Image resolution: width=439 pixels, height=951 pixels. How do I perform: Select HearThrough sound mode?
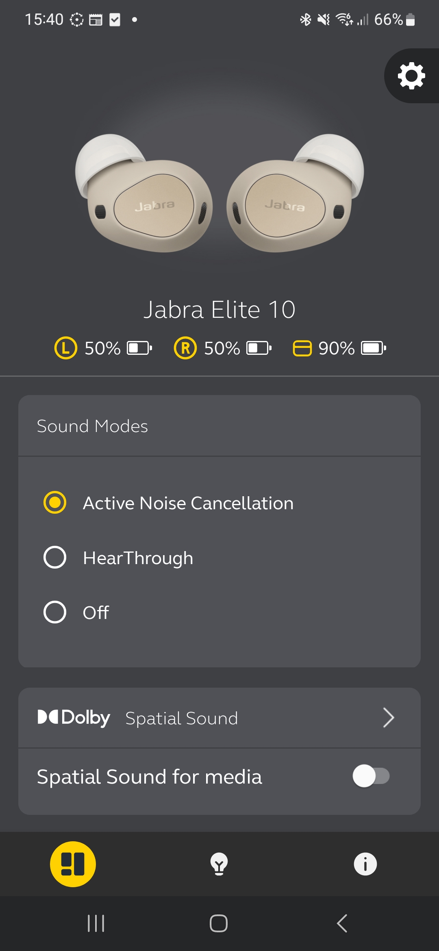[x=55, y=557]
